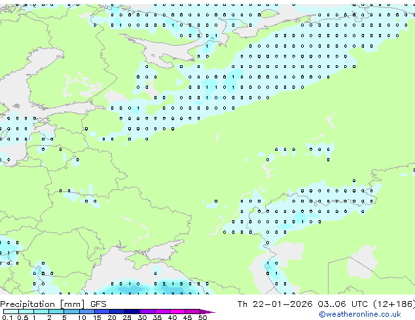The height and width of the screenshot is (320, 415).
Task: Click the "Th 22-01-2026" date text
Action: (275, 304)
